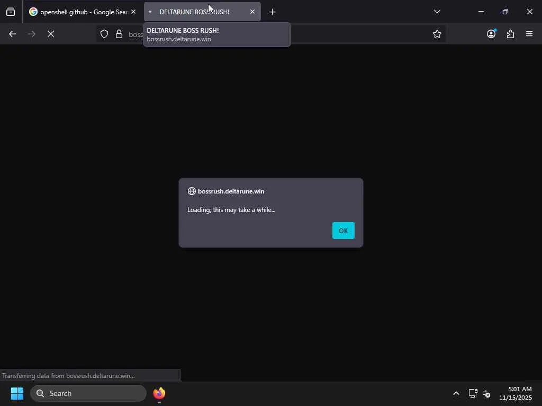Click the globe icon in dialog header
The image size is (542, 406).
pos(192,191)
